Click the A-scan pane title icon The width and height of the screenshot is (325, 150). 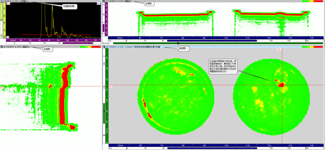(x=1, y=1)
